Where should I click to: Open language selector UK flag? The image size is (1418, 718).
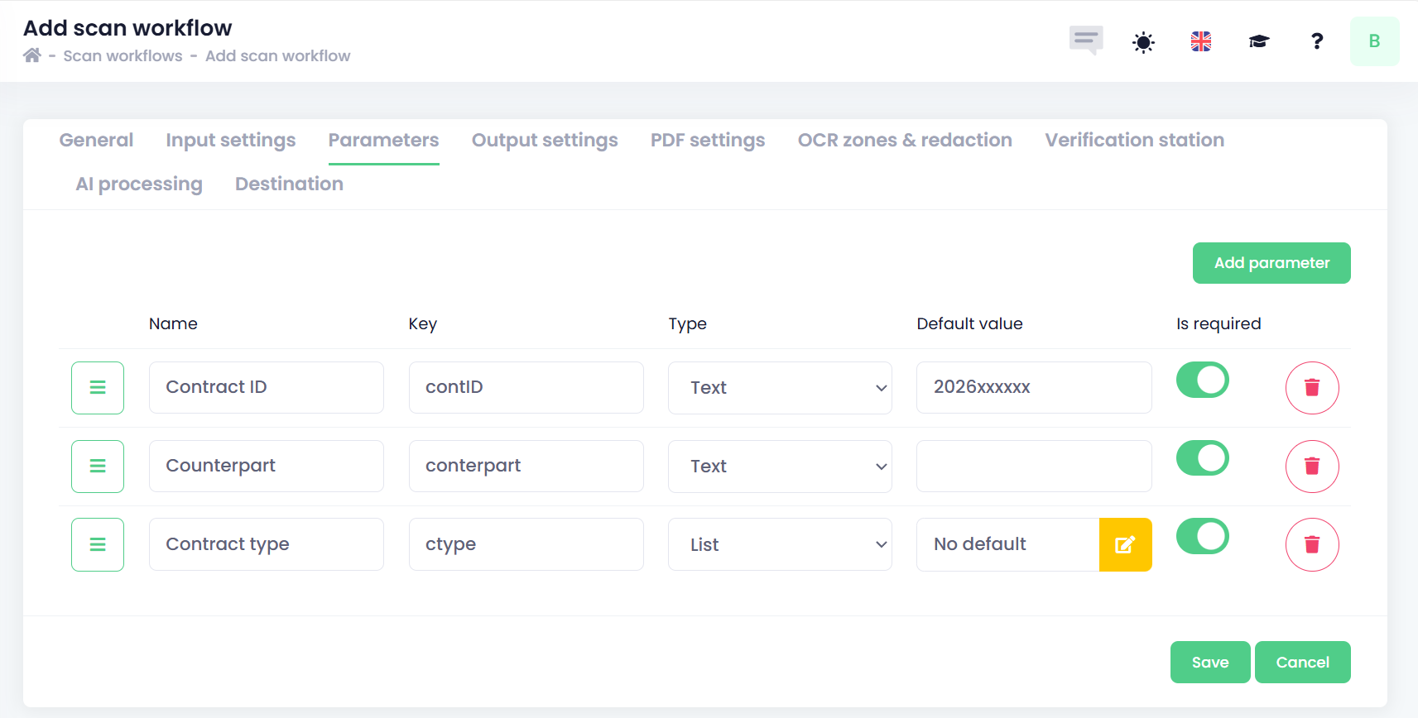click(x=1201, y=41)
